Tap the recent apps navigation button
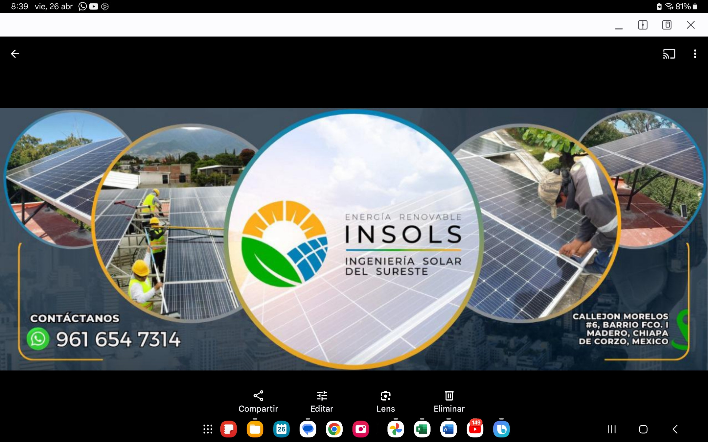The image size is (708, 442). tap(612, 429)
